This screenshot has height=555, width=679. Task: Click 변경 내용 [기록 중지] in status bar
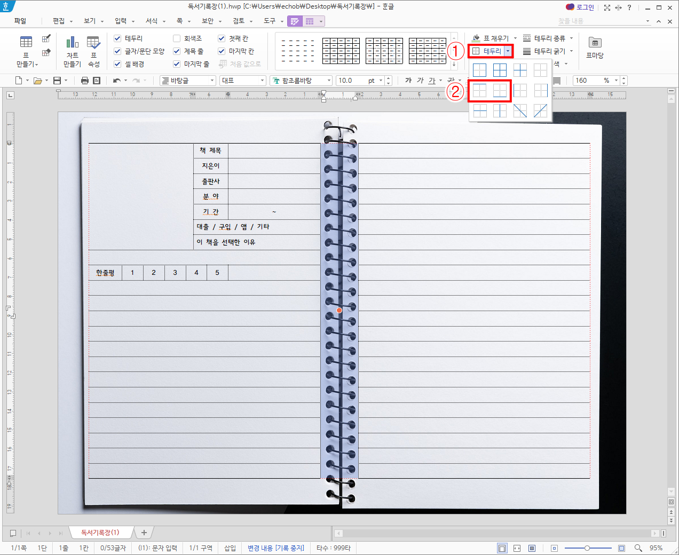tap(276, 548)
